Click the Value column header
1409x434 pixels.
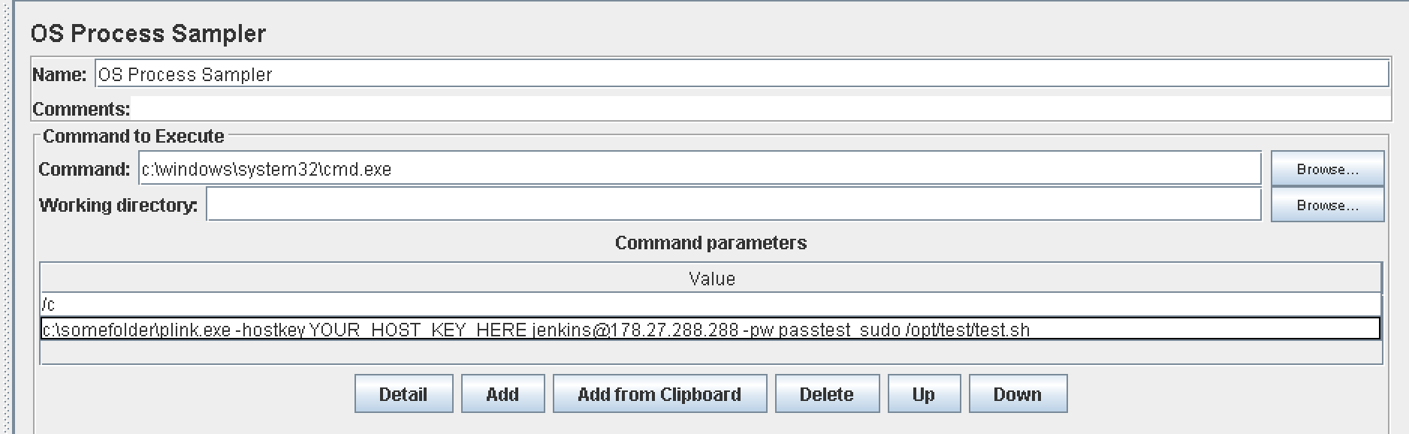click(711, 279)
